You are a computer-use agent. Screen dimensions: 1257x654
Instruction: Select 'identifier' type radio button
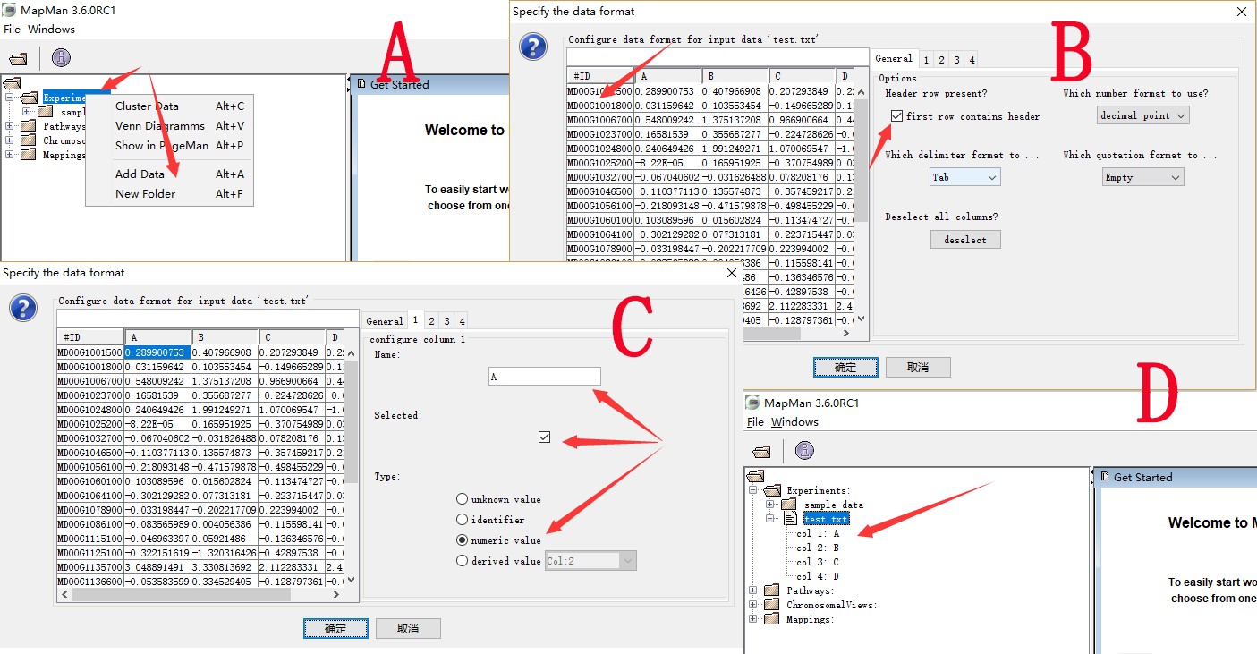tap(462, 520)
